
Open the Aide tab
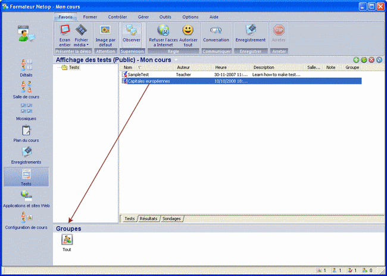click(214, 17)
